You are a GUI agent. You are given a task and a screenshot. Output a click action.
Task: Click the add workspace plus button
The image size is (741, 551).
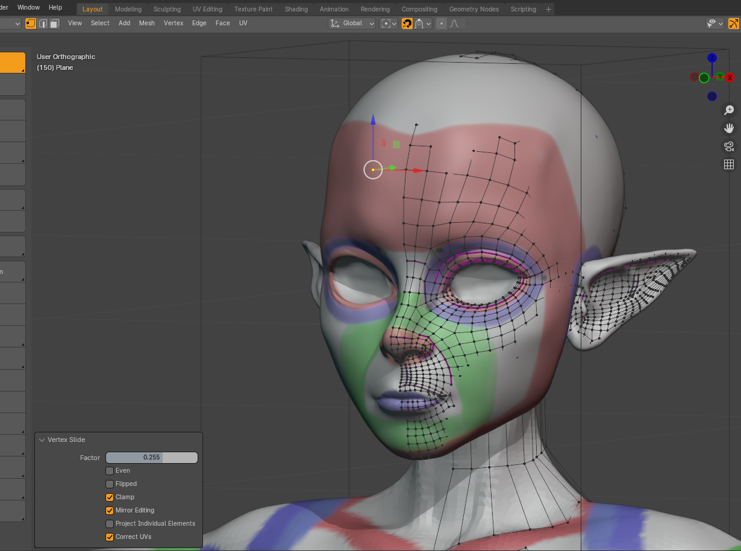point(548,9)
